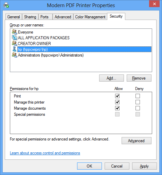Viewport: 162px width, 175px height.
Task: Switch to the Advanced tab
Action: [x=63, y=17]
